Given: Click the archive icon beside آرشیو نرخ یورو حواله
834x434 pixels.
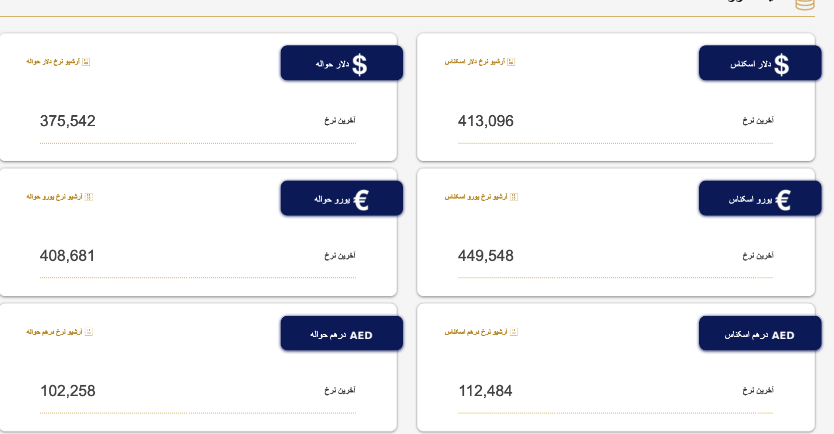Looking at the screenshot, I should (x=88, y=198).
